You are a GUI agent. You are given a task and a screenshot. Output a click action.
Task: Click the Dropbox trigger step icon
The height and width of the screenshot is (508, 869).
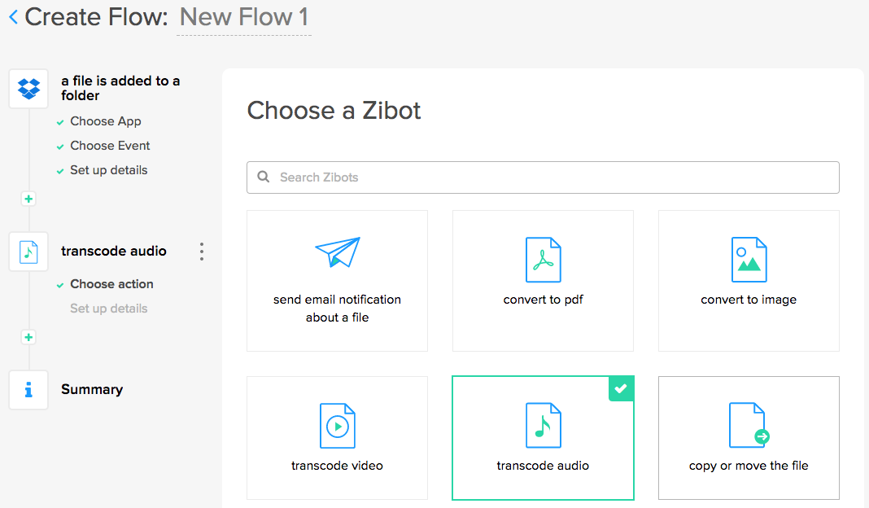tap(28, 88)
